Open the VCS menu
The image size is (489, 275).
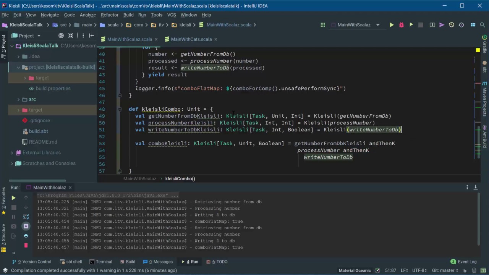(x=172, y=15)
